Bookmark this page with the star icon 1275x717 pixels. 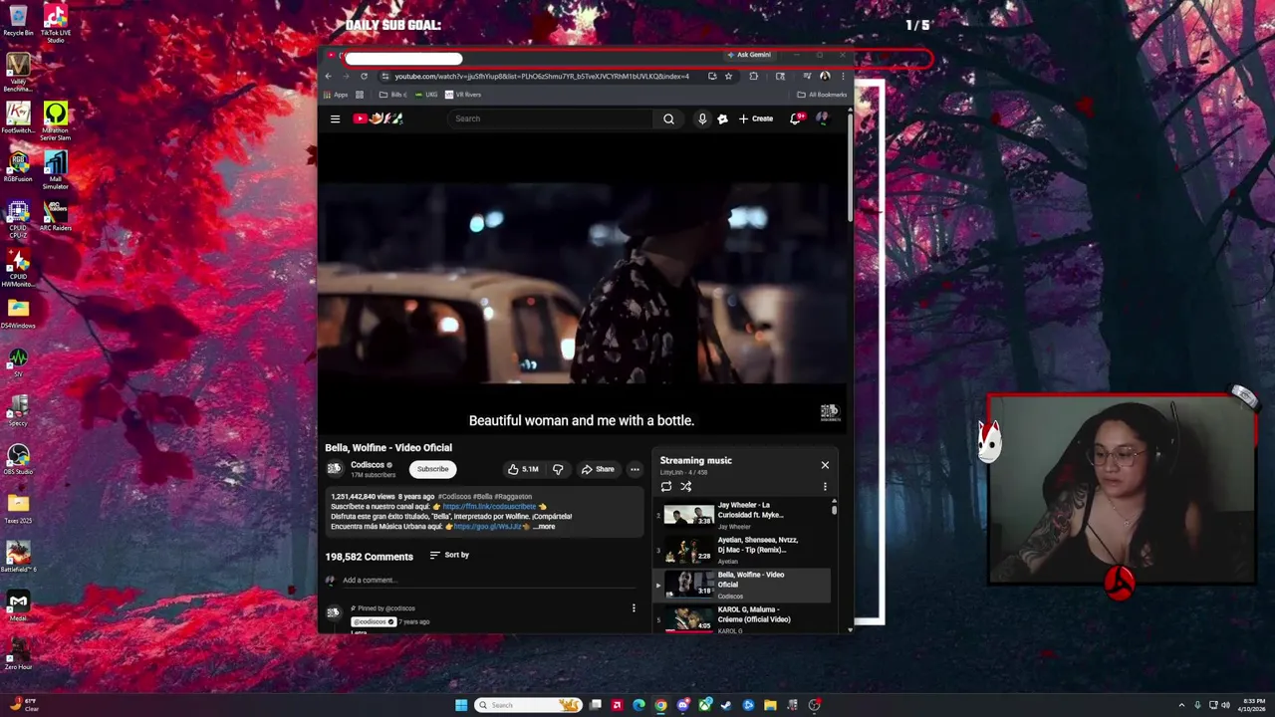coord(728,76)
